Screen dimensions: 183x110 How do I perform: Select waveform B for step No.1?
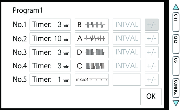click(92, 25)
